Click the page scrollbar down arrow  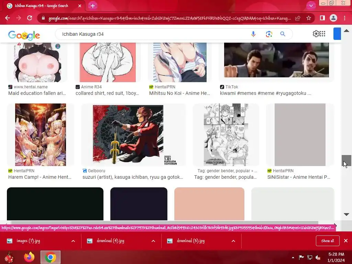346,214
